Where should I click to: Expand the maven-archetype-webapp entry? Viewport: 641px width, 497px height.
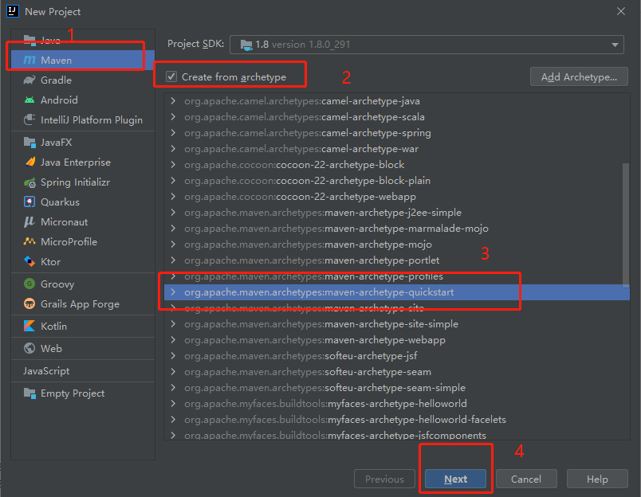pos(173,340)
